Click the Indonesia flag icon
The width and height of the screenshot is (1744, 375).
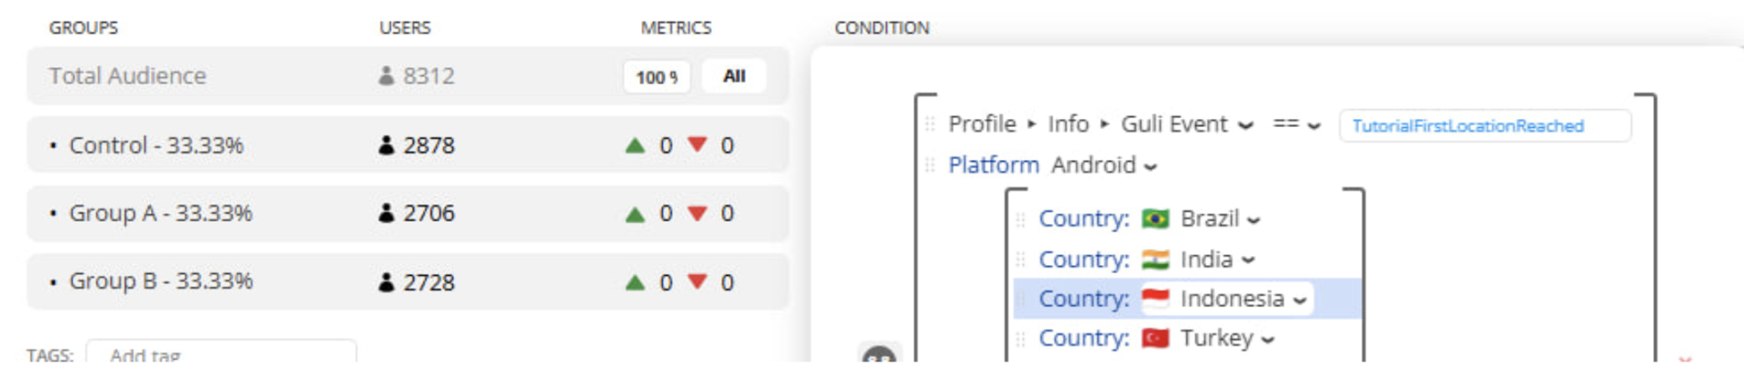tap(1155, 299)
